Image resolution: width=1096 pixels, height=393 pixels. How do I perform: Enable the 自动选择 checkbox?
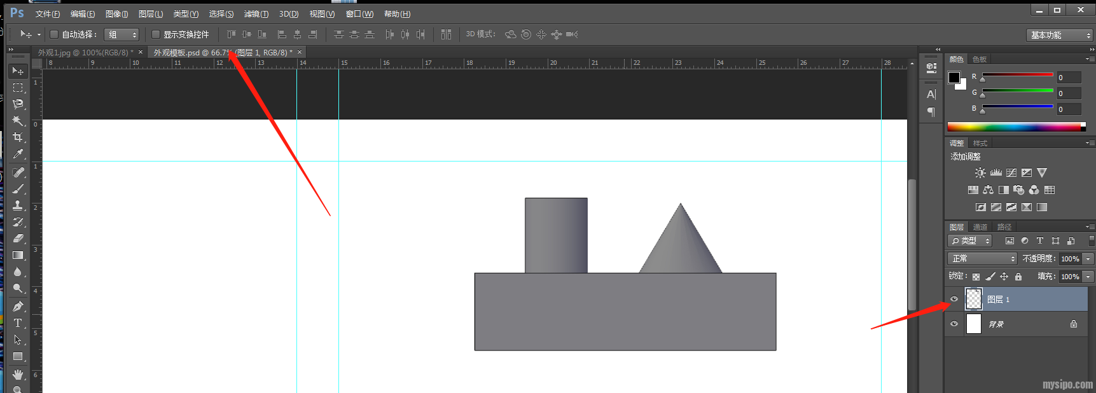pos(54,34)
